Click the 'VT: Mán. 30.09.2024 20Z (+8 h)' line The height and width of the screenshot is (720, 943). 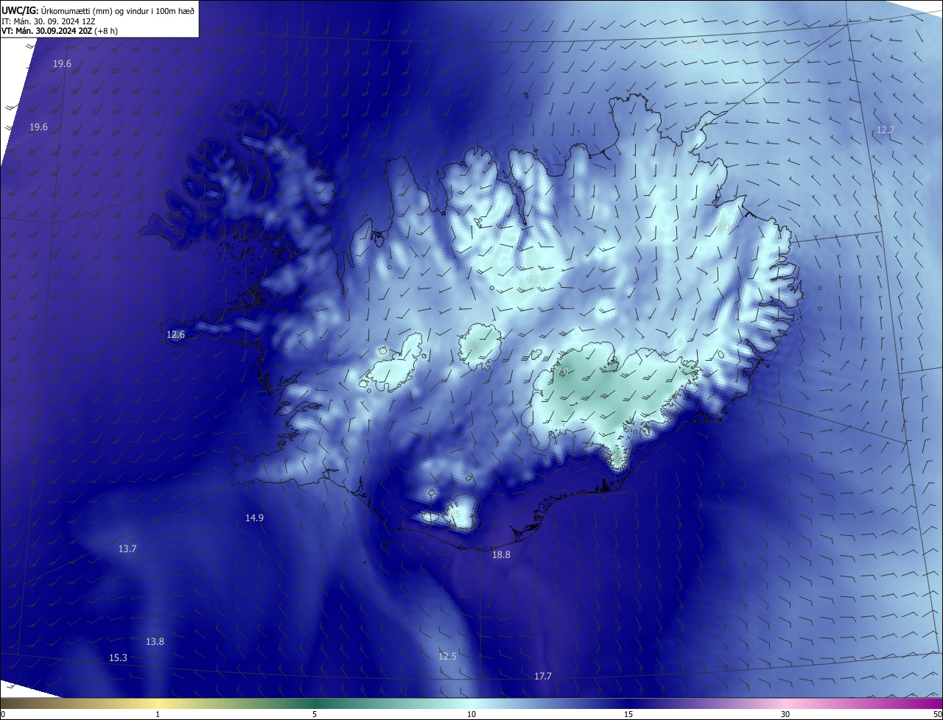60,31
